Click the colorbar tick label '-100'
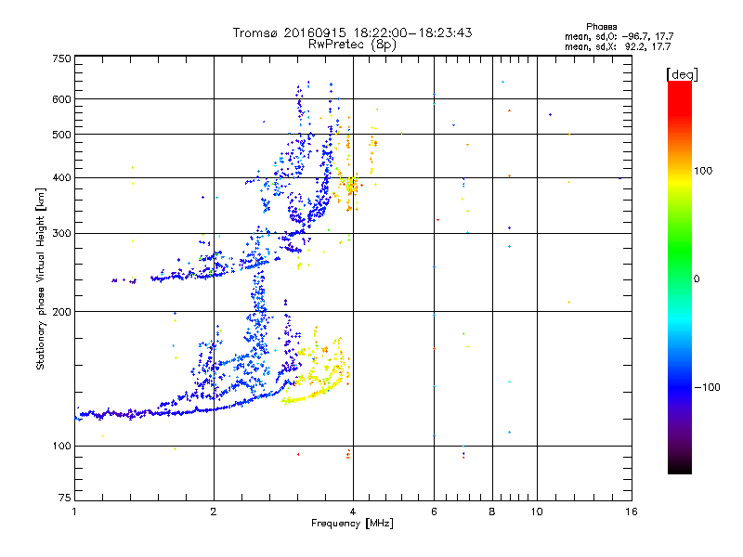Screen dimensions: 743x557 click(707, 387)
